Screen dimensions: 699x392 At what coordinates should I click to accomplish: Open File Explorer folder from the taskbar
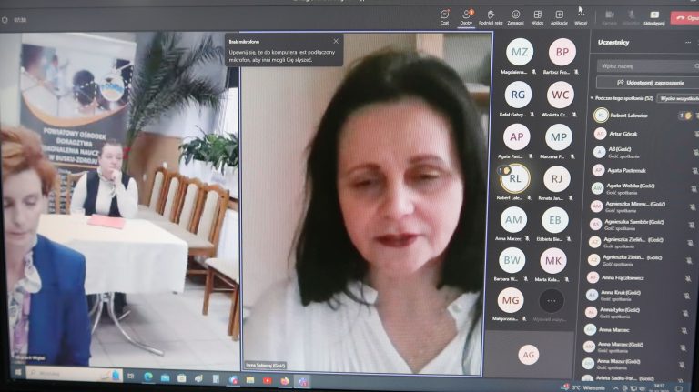pyautogui.click(x=250, y=380)
